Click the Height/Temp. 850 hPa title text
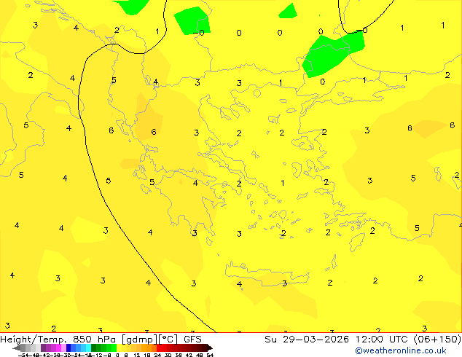 [58, 340]
